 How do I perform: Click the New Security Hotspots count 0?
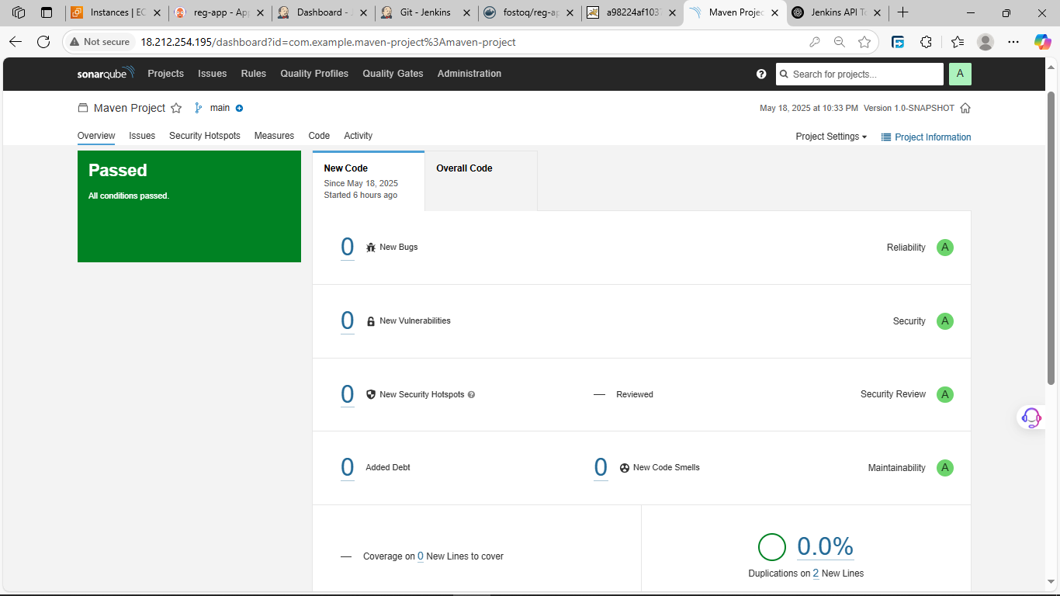348,394
